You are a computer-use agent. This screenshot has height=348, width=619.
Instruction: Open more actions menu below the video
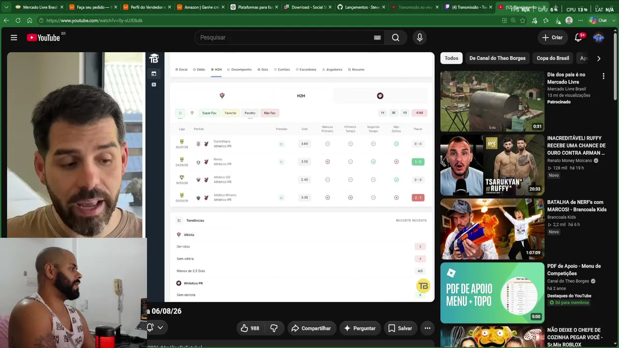427,329
